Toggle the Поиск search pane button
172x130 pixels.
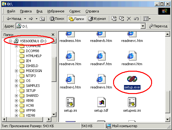point(57,19)
